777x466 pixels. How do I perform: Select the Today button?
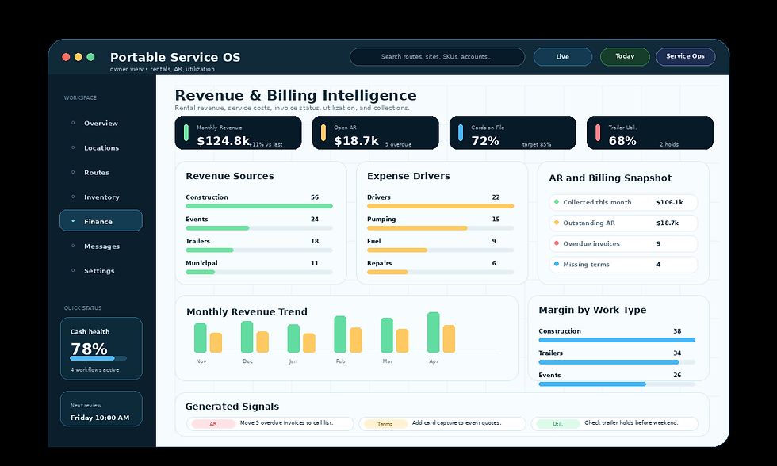625,57
